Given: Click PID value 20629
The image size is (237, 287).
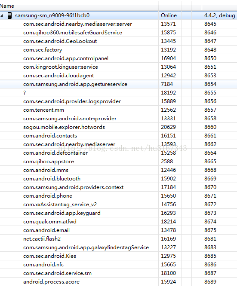Looking at the screenshot, I should [168, 127].
